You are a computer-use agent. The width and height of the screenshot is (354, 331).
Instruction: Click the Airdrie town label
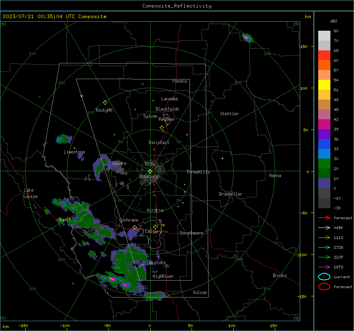155,210
